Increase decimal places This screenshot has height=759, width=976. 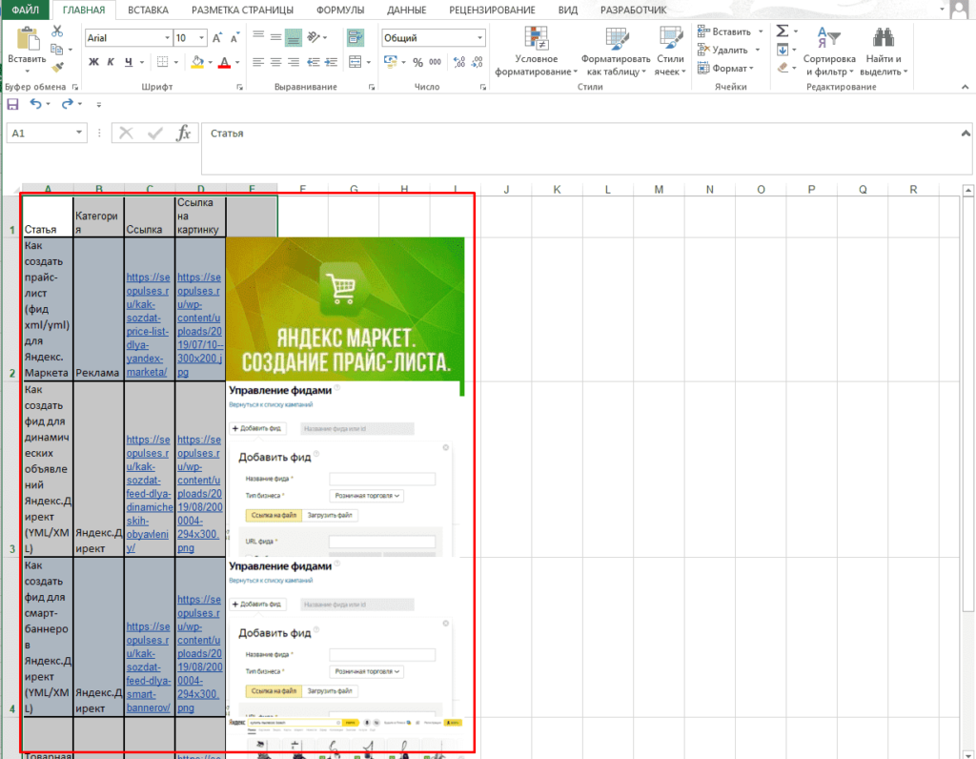coord(459,62)
